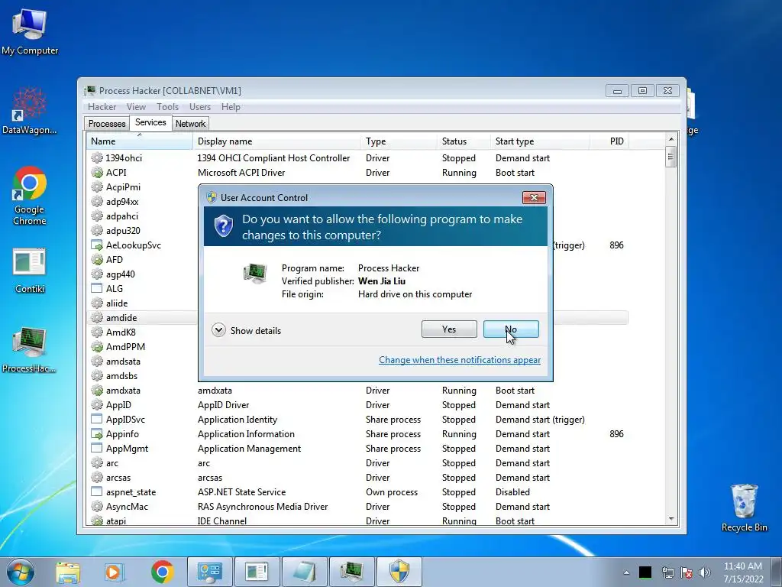This screenshot has height=587, width=782.
Task: Open the View menu
Action: (136, 107)
